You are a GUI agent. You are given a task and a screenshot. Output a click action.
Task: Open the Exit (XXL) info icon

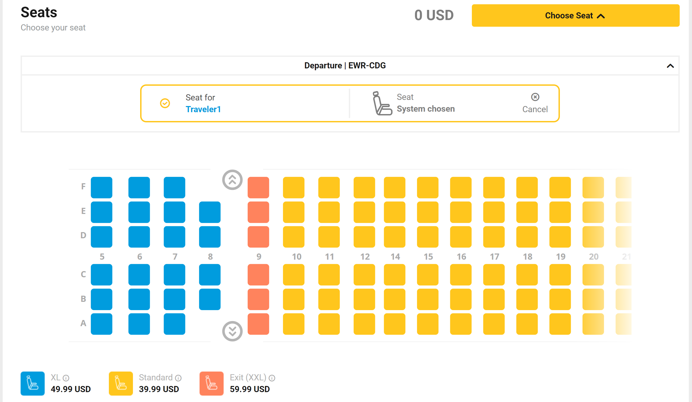pos(272,378)
